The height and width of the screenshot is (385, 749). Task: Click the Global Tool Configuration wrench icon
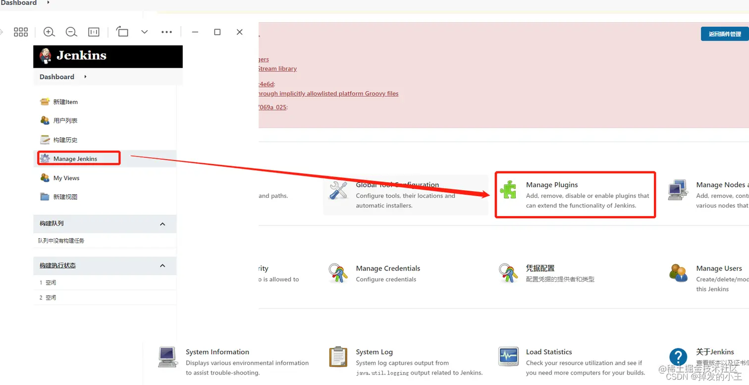(x=338, y=190)
